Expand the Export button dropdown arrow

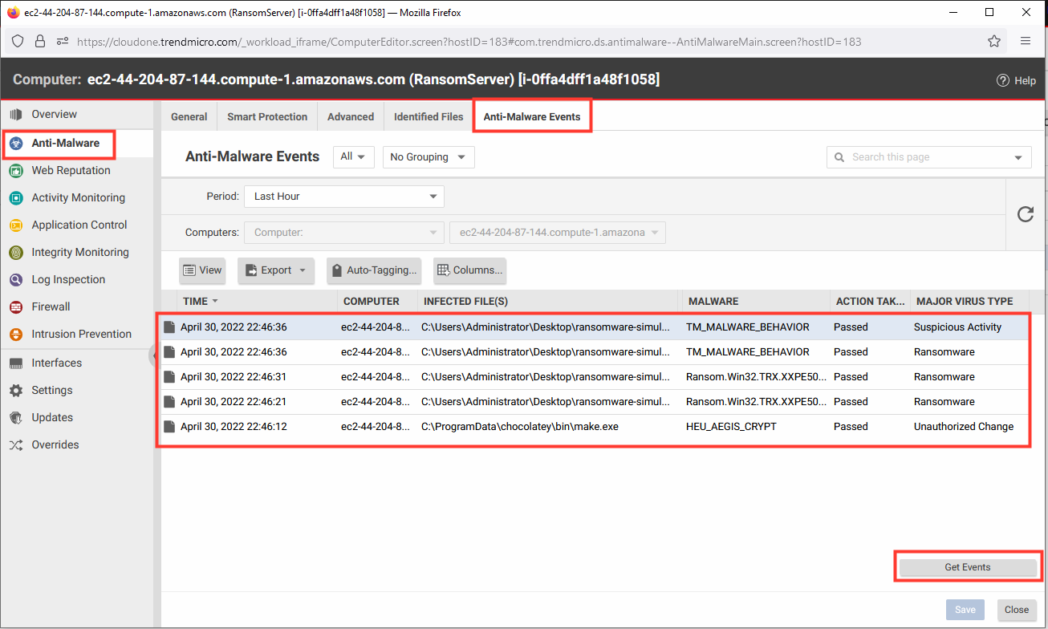(303, 270)
